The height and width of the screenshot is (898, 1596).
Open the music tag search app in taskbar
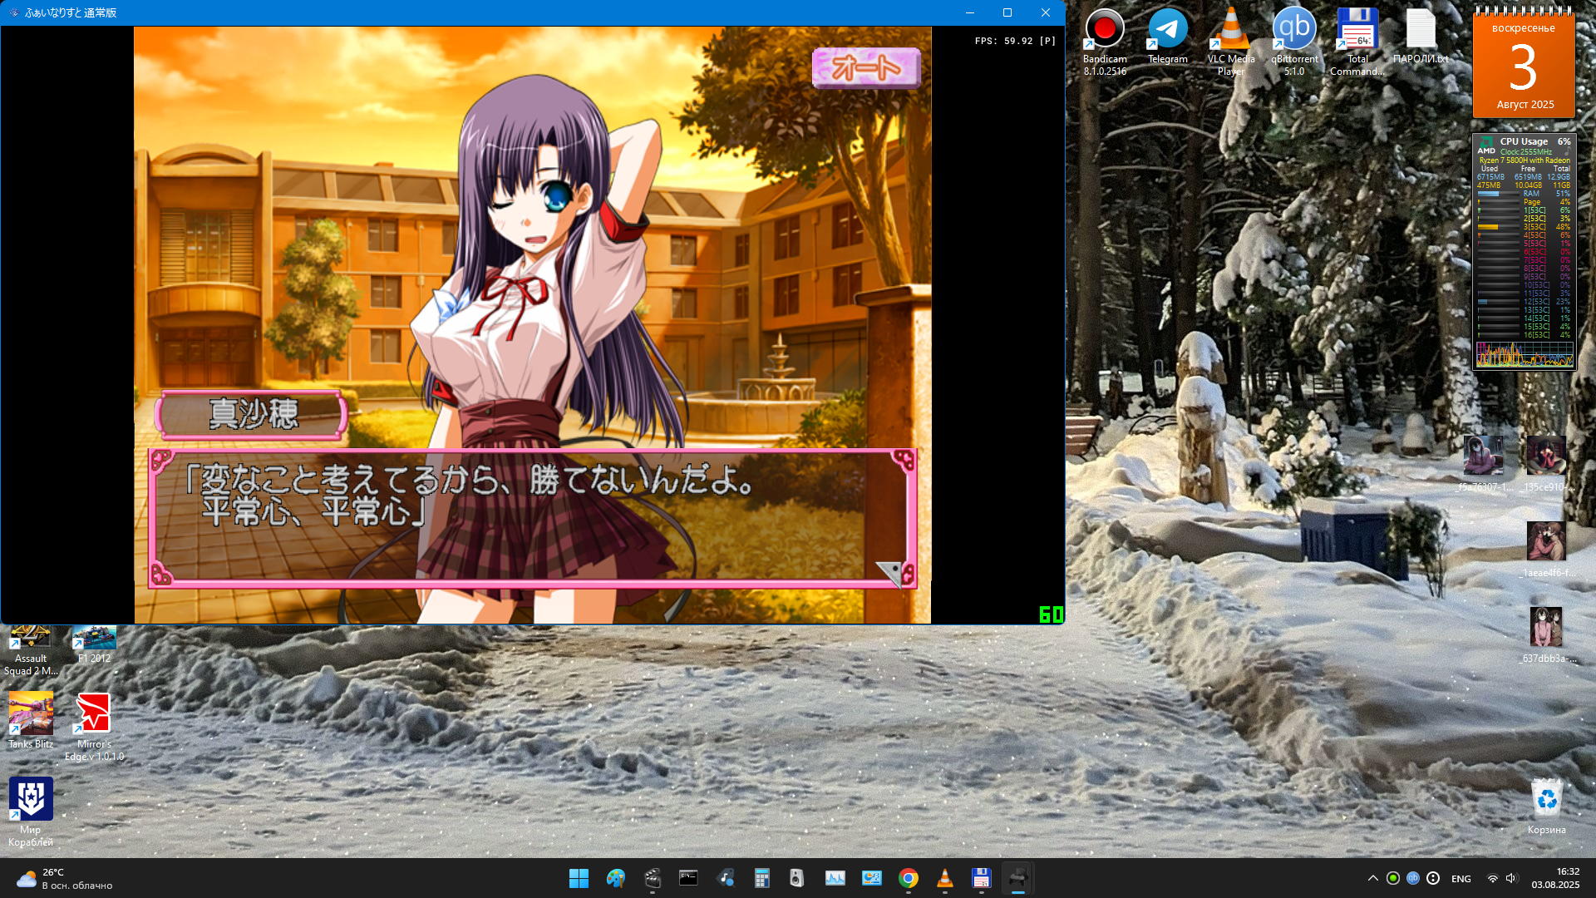click(725, 878)
